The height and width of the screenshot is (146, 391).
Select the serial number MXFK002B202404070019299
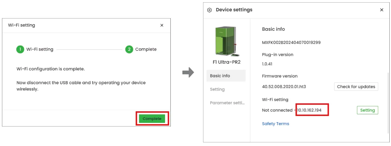point(291,42)
